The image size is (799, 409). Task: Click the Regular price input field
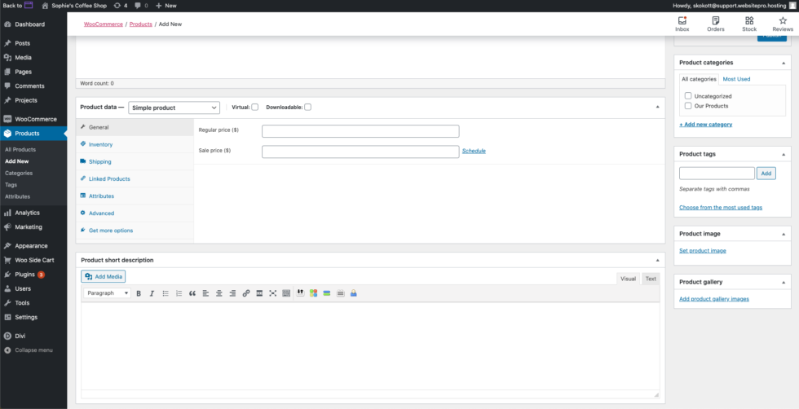360,131
